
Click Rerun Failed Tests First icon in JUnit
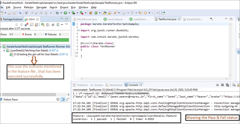click(48, 25)
